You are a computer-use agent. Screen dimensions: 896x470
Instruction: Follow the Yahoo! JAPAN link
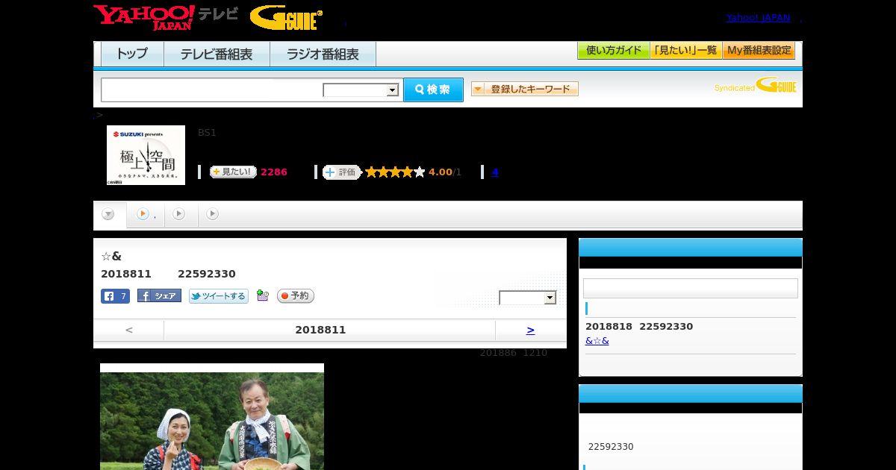758,17
